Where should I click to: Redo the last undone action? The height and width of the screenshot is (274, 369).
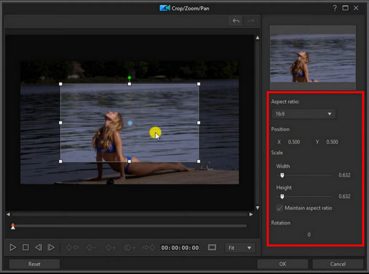point(251,21)
